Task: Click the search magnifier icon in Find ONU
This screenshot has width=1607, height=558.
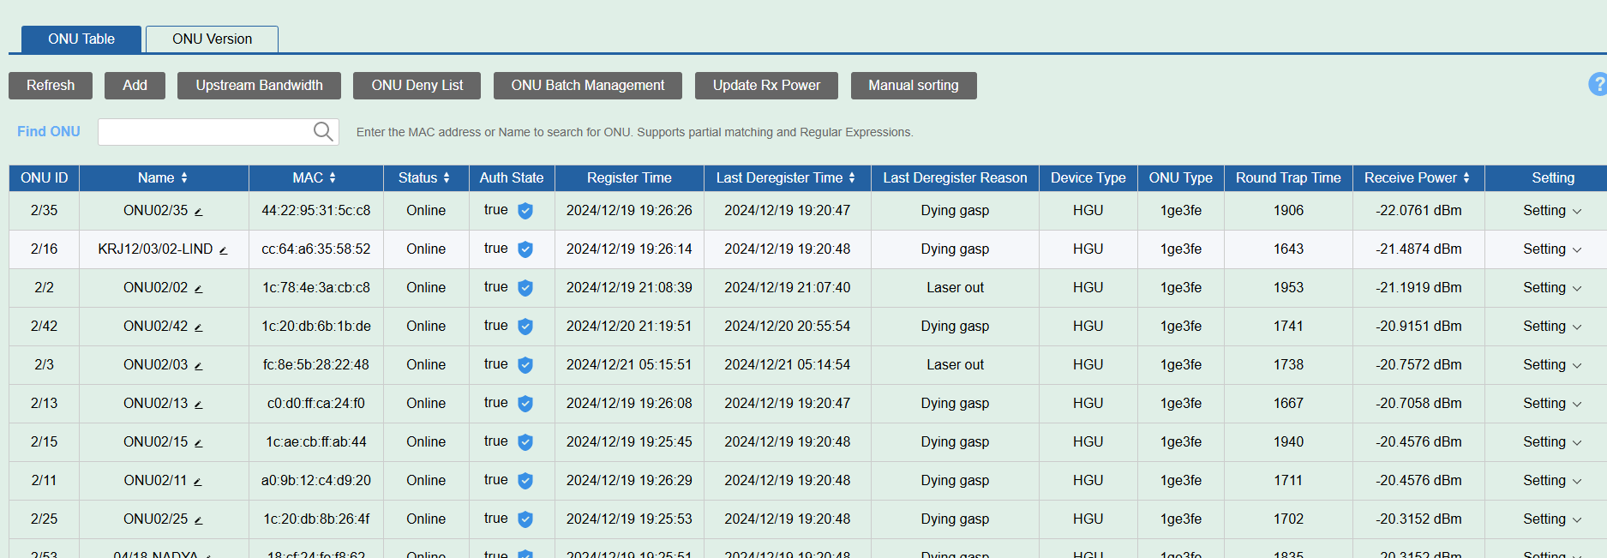Action: [x=322, y=131]
